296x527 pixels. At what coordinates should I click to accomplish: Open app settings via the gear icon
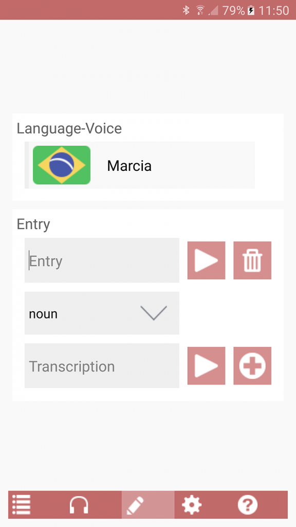[192, 505]
